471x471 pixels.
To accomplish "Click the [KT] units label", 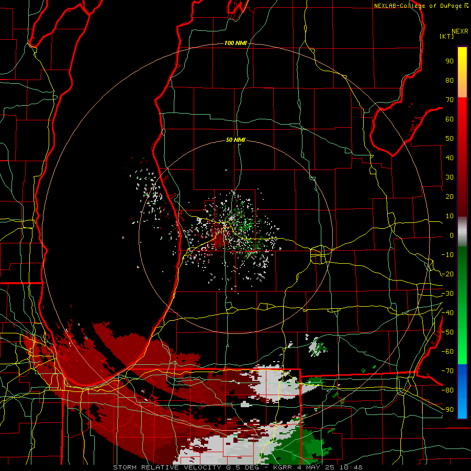I will pos(446,36).
